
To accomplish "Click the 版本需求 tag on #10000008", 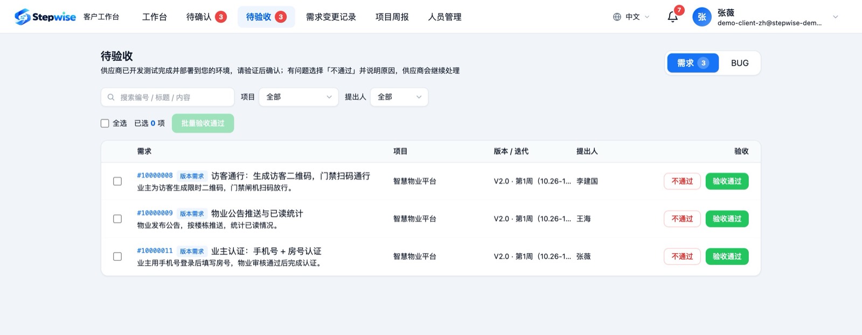I will [x=192, y=176].
